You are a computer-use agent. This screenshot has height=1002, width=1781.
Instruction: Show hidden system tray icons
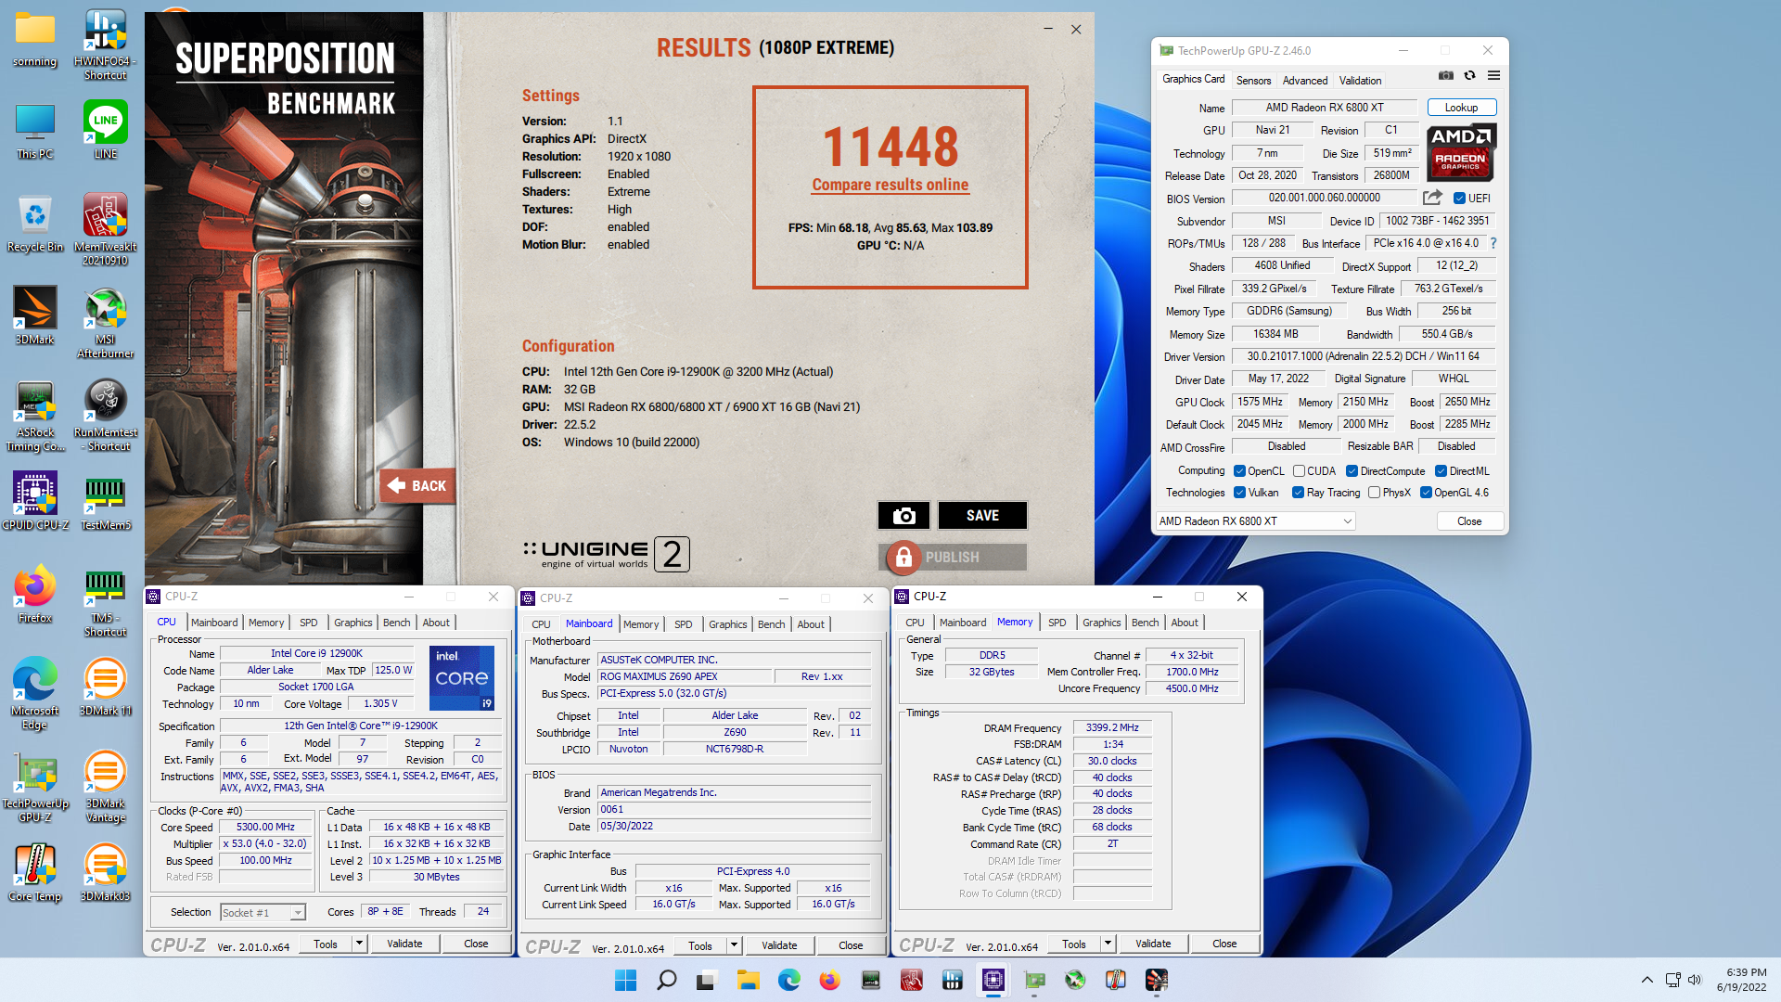pyautogui.click(x=1646, y=980)
